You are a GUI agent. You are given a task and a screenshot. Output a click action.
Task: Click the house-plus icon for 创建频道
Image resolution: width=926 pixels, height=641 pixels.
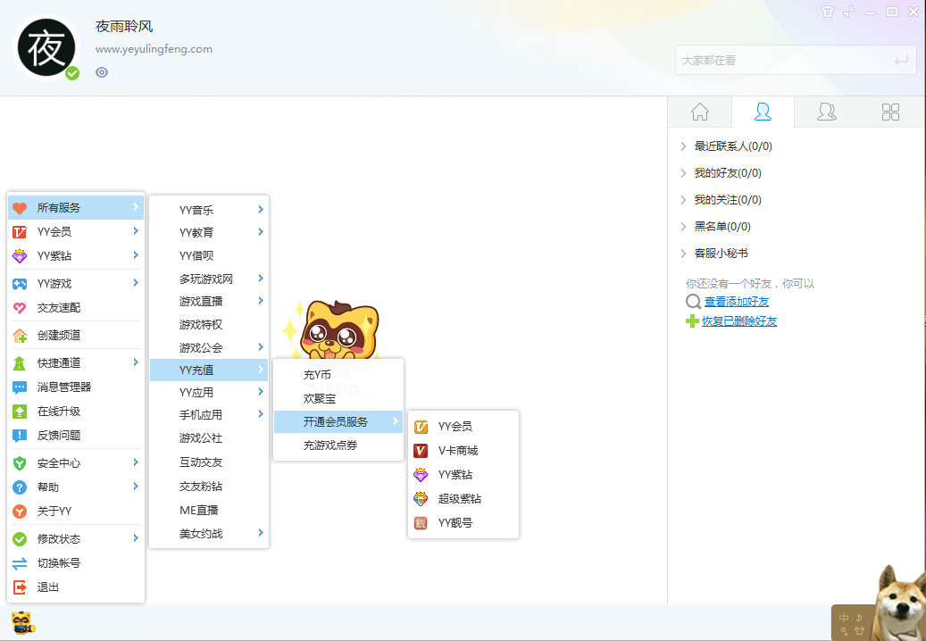pos(20,336)
